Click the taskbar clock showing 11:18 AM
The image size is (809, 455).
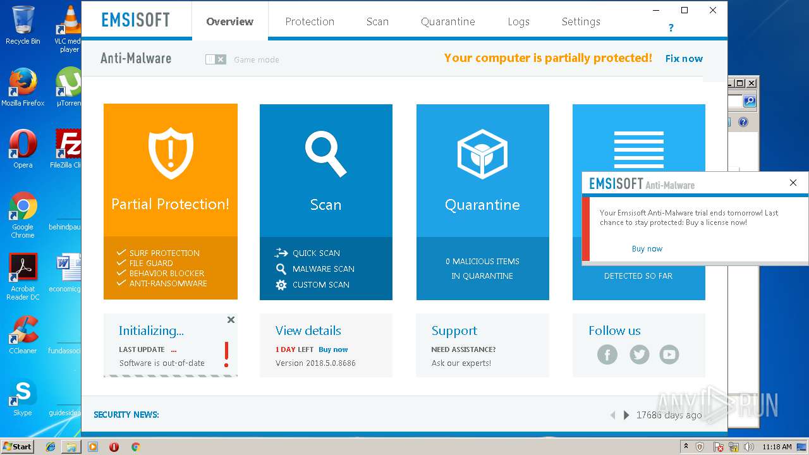(x=777, y=447)
